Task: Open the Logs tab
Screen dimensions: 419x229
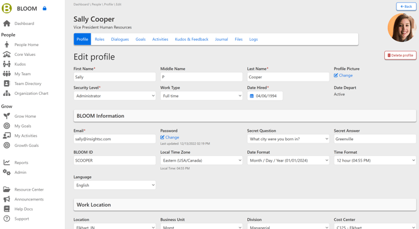Action: 253,39
